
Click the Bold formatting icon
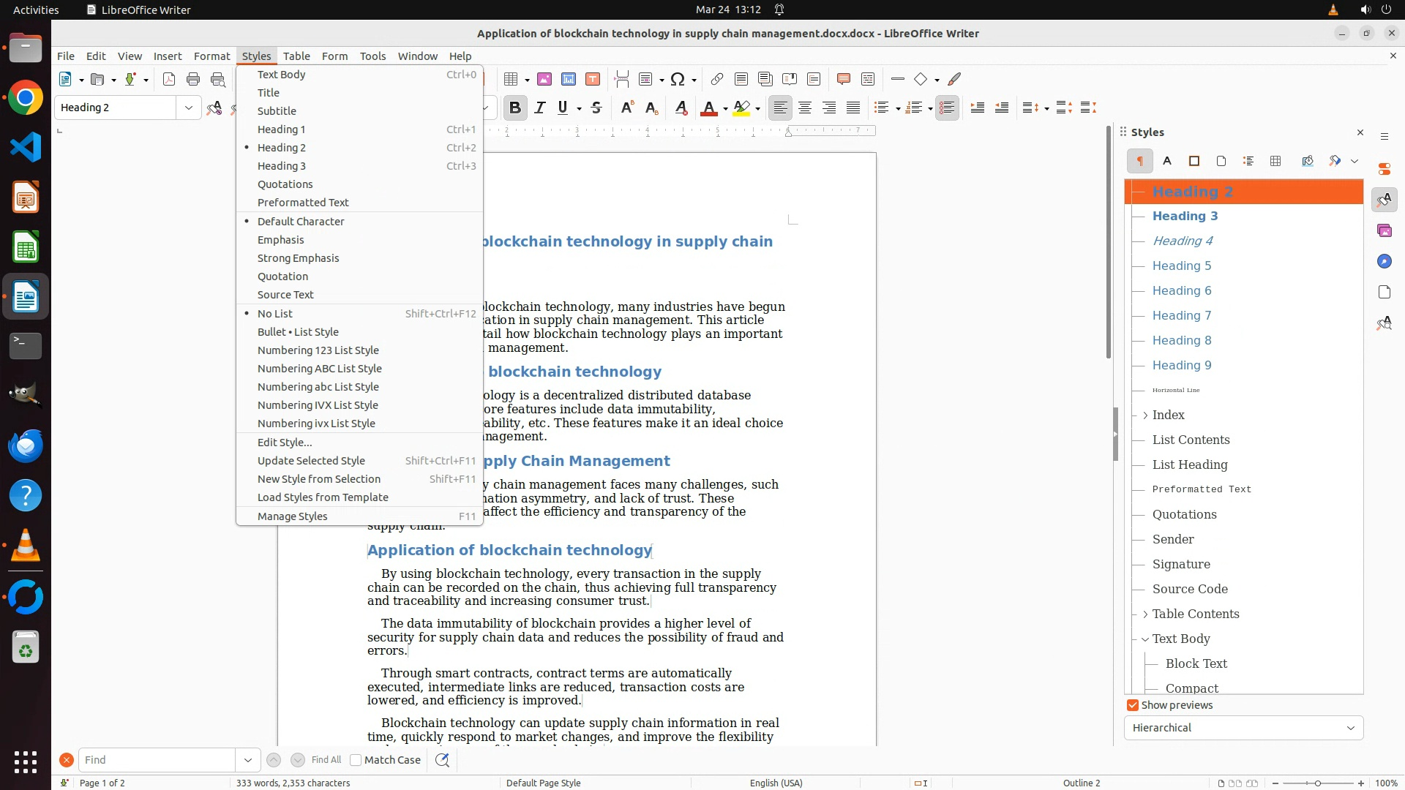click(515, 108)
